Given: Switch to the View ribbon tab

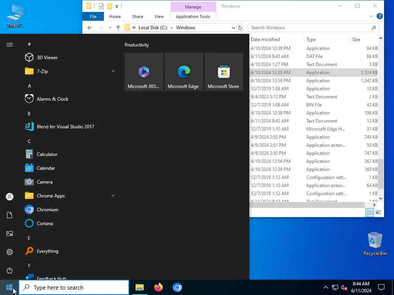Looking at the screenshot, I should 159,17.
